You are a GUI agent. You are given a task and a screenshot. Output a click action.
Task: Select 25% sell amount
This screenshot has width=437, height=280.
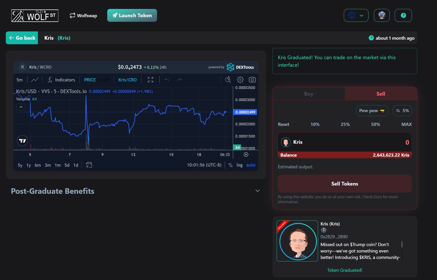point(345,124)
